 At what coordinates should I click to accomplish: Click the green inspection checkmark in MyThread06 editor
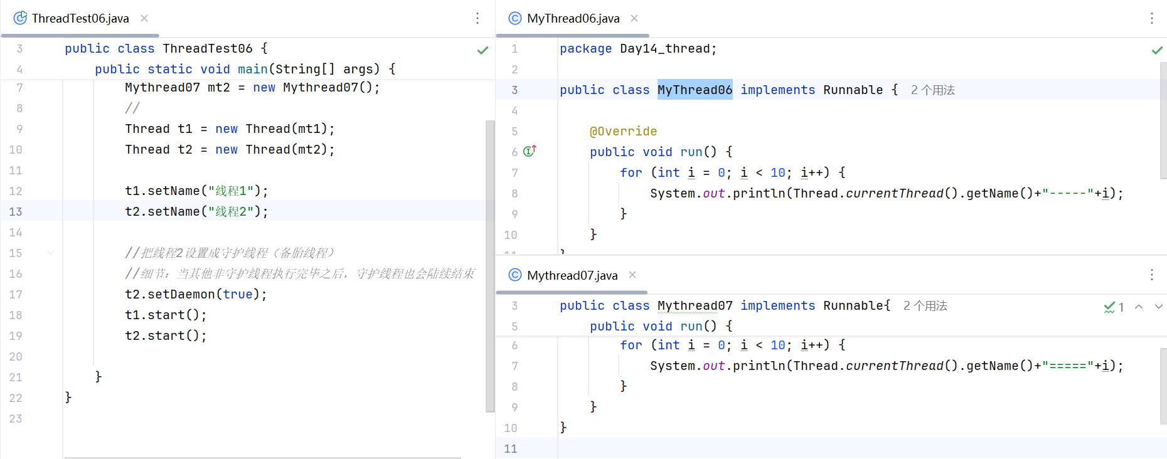click(x=1157, y=50)
